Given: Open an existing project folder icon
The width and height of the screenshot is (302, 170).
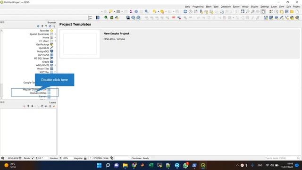Looking at the screenshot, I should pyautogui.click(x=292, y=11).
